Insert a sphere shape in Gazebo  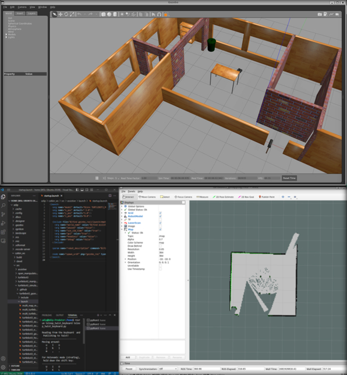pos(109,15)
